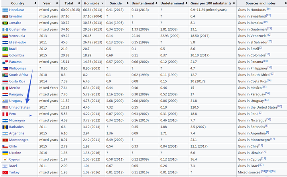The height and width of the screenshot is (177, 287).
Task: Click the Brazil flag icon
Action: click(5, 49)
